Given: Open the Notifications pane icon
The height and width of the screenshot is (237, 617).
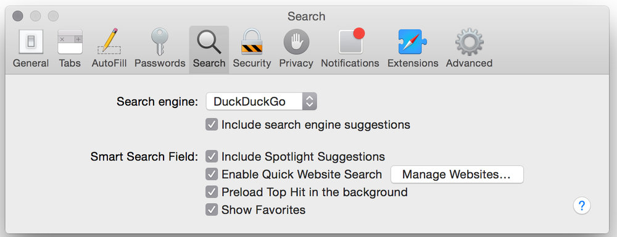Looking at the screenshot, I should [351, 41].
